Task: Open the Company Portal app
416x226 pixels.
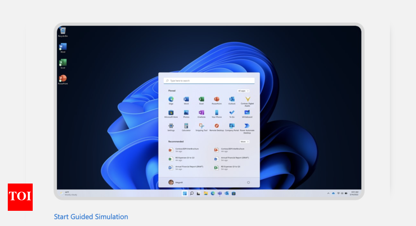Action: [232, 127]
